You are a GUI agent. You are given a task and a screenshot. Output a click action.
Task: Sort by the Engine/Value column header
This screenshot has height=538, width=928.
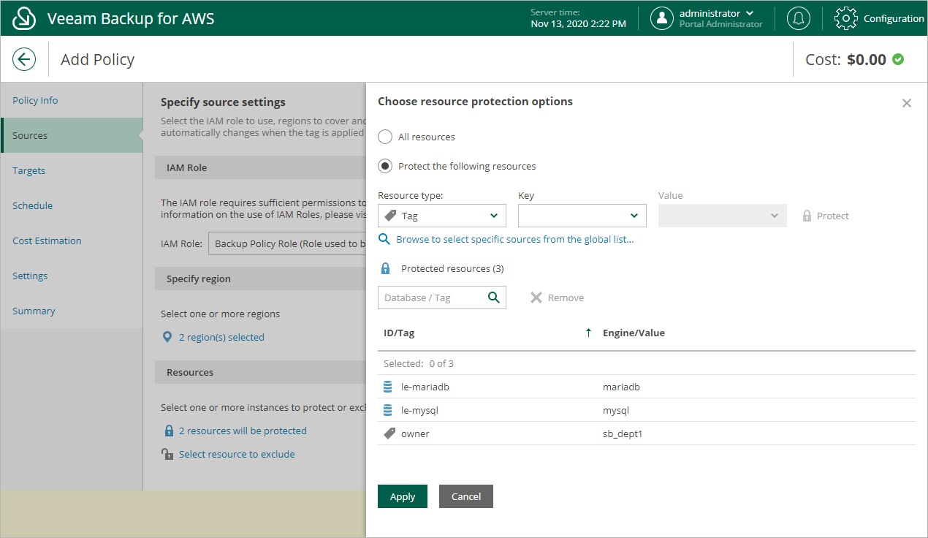tap(634, 333)
